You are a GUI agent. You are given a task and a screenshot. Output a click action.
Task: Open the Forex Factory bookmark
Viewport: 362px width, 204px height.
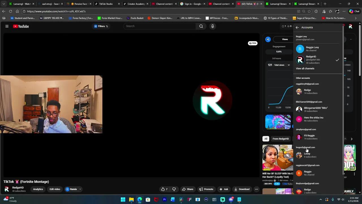(x=81, y=18)
